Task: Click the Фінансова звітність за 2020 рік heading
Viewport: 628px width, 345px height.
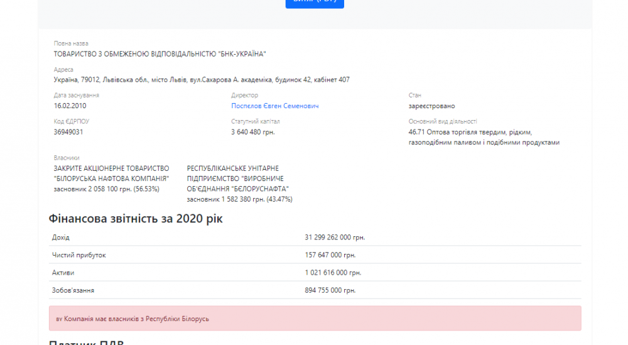Action: [136, 219]
